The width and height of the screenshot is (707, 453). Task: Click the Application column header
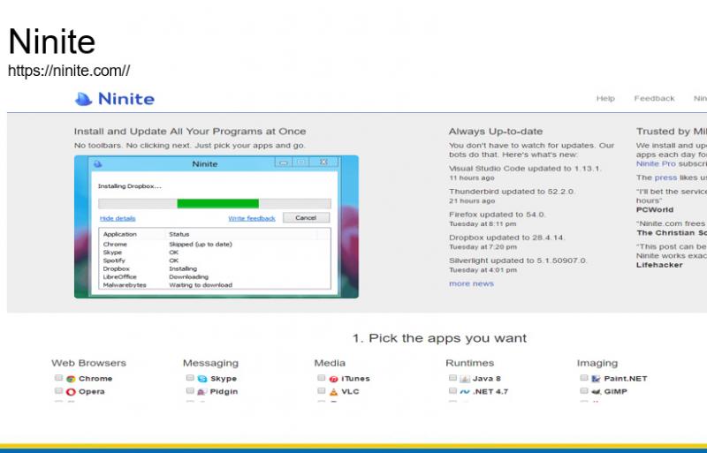[x=120, y=234]
